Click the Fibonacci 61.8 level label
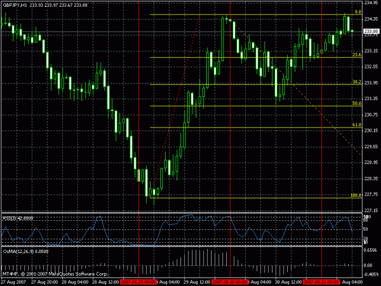 357,124
